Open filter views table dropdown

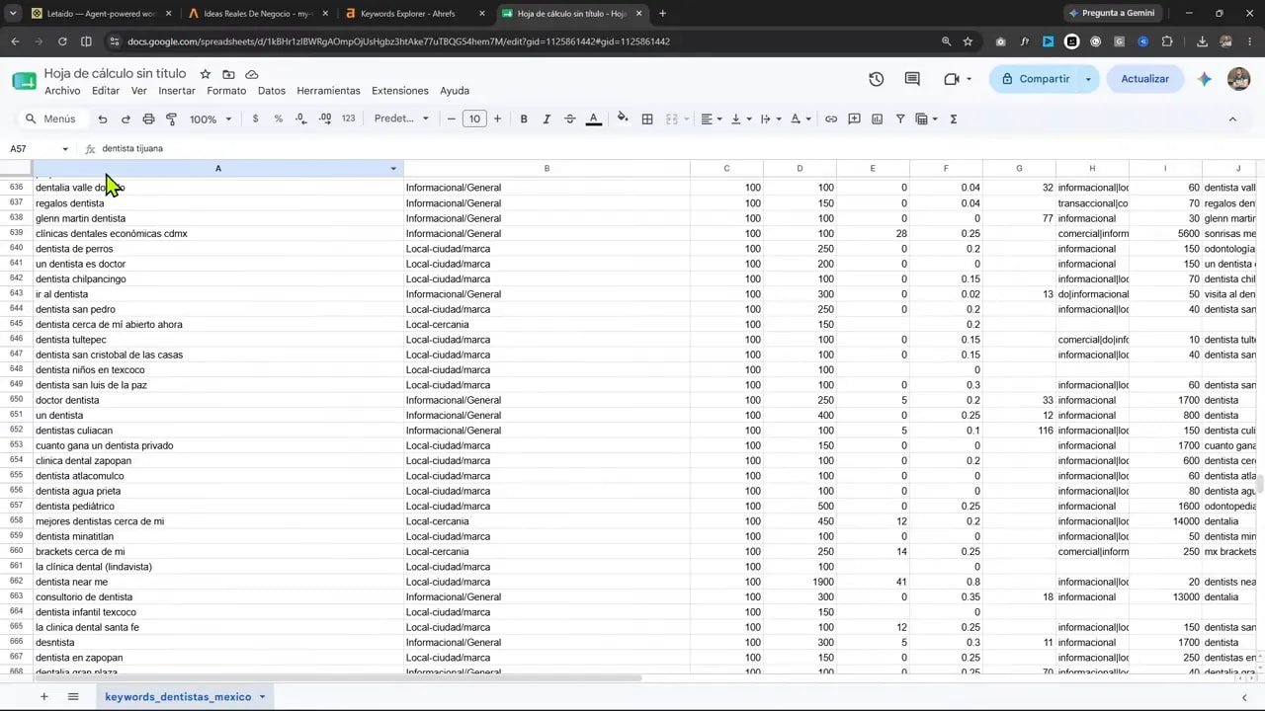926,118
